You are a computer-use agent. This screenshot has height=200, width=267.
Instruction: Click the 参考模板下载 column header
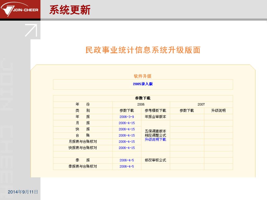point(155,110)
